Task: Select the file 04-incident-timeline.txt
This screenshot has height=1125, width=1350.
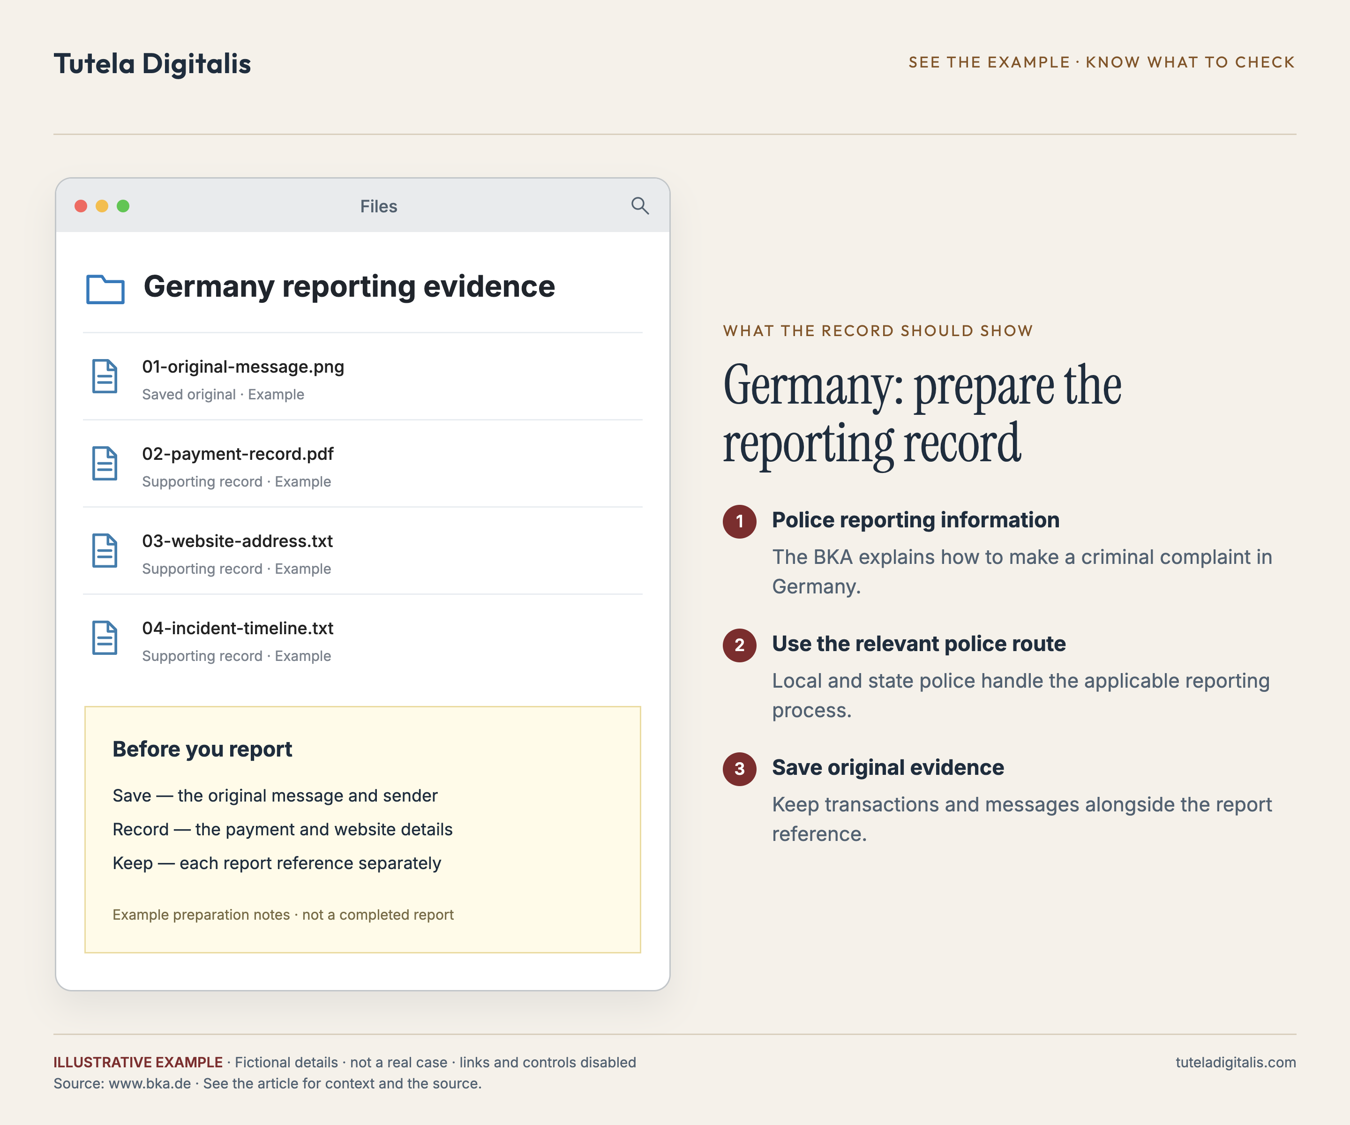Action: point(362,638)
